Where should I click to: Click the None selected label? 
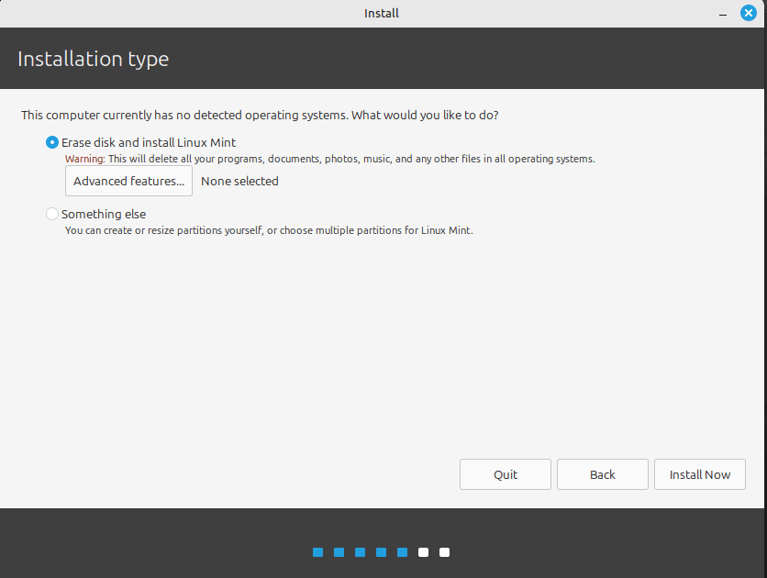tap(239, 181)
